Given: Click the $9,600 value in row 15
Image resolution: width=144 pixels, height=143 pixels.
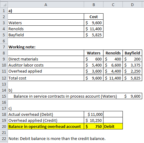Looking at the screenshot, I should pos(132,96).
